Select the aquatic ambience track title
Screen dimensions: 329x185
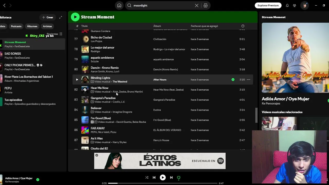102,58
